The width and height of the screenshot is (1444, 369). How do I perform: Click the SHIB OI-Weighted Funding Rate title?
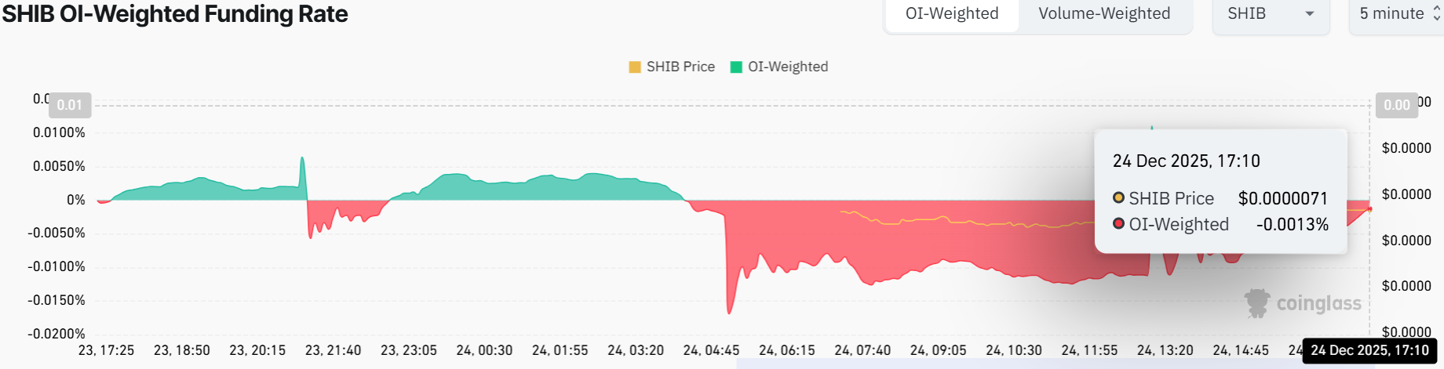click(175, 14)
